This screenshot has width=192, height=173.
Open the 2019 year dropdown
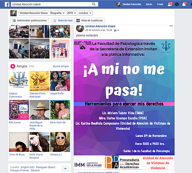tap(71, 13)
